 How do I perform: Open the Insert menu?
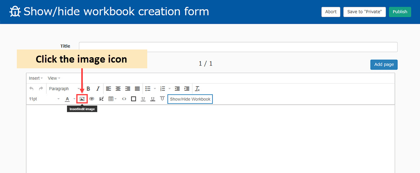(x=36, y=78)
